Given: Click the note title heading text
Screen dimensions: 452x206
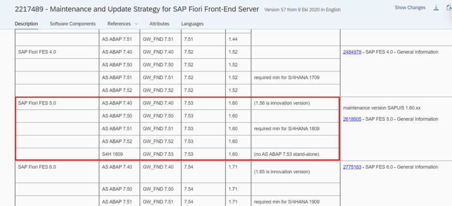Looking at the screenshot, I should 137,9.
